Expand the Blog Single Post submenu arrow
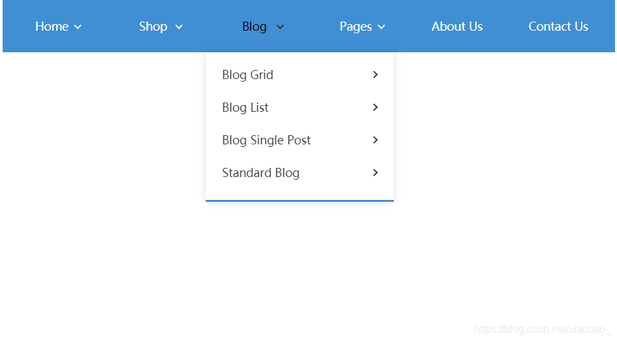Screen dimensions: 617x341 [x=375, y=140]
